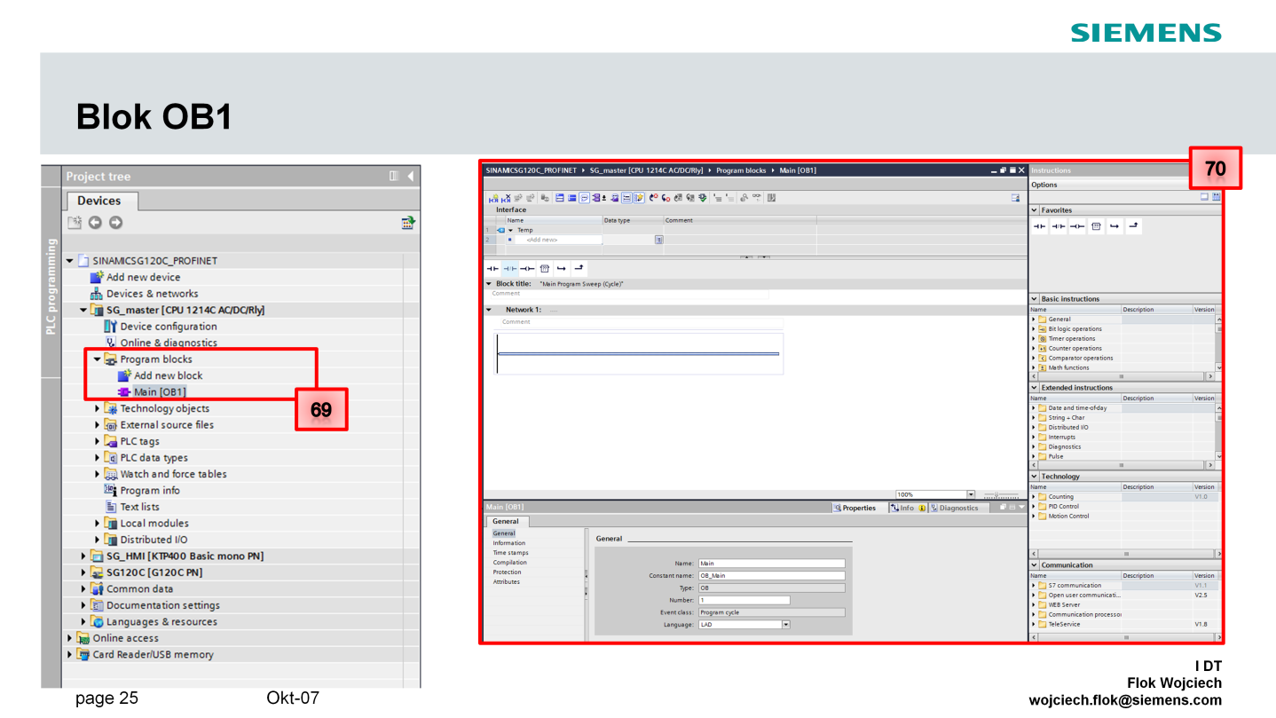Expand SG_HMI [KTP400 Basic mono PN] device
This screenshot has height=718, width=1276.
tap(84, 556)
